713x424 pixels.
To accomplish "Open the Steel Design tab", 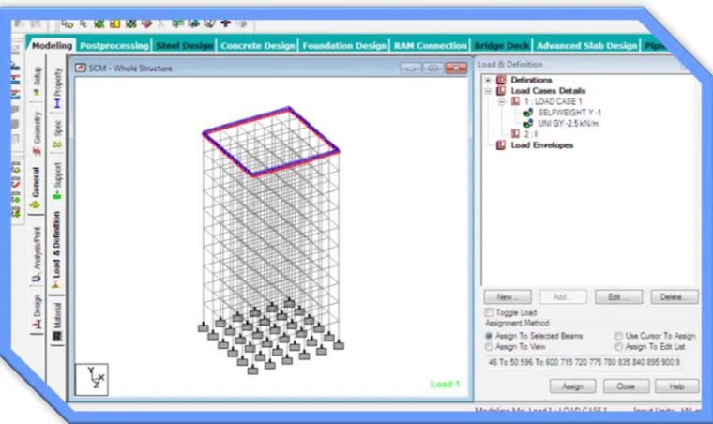I will tap(184, 45).
